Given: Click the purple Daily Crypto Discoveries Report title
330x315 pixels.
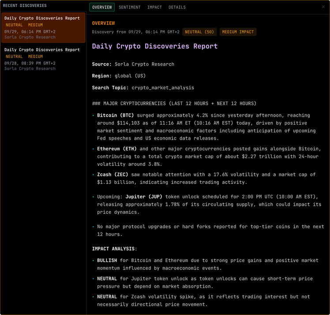Looking at the screenshot, I should (155, 46).
